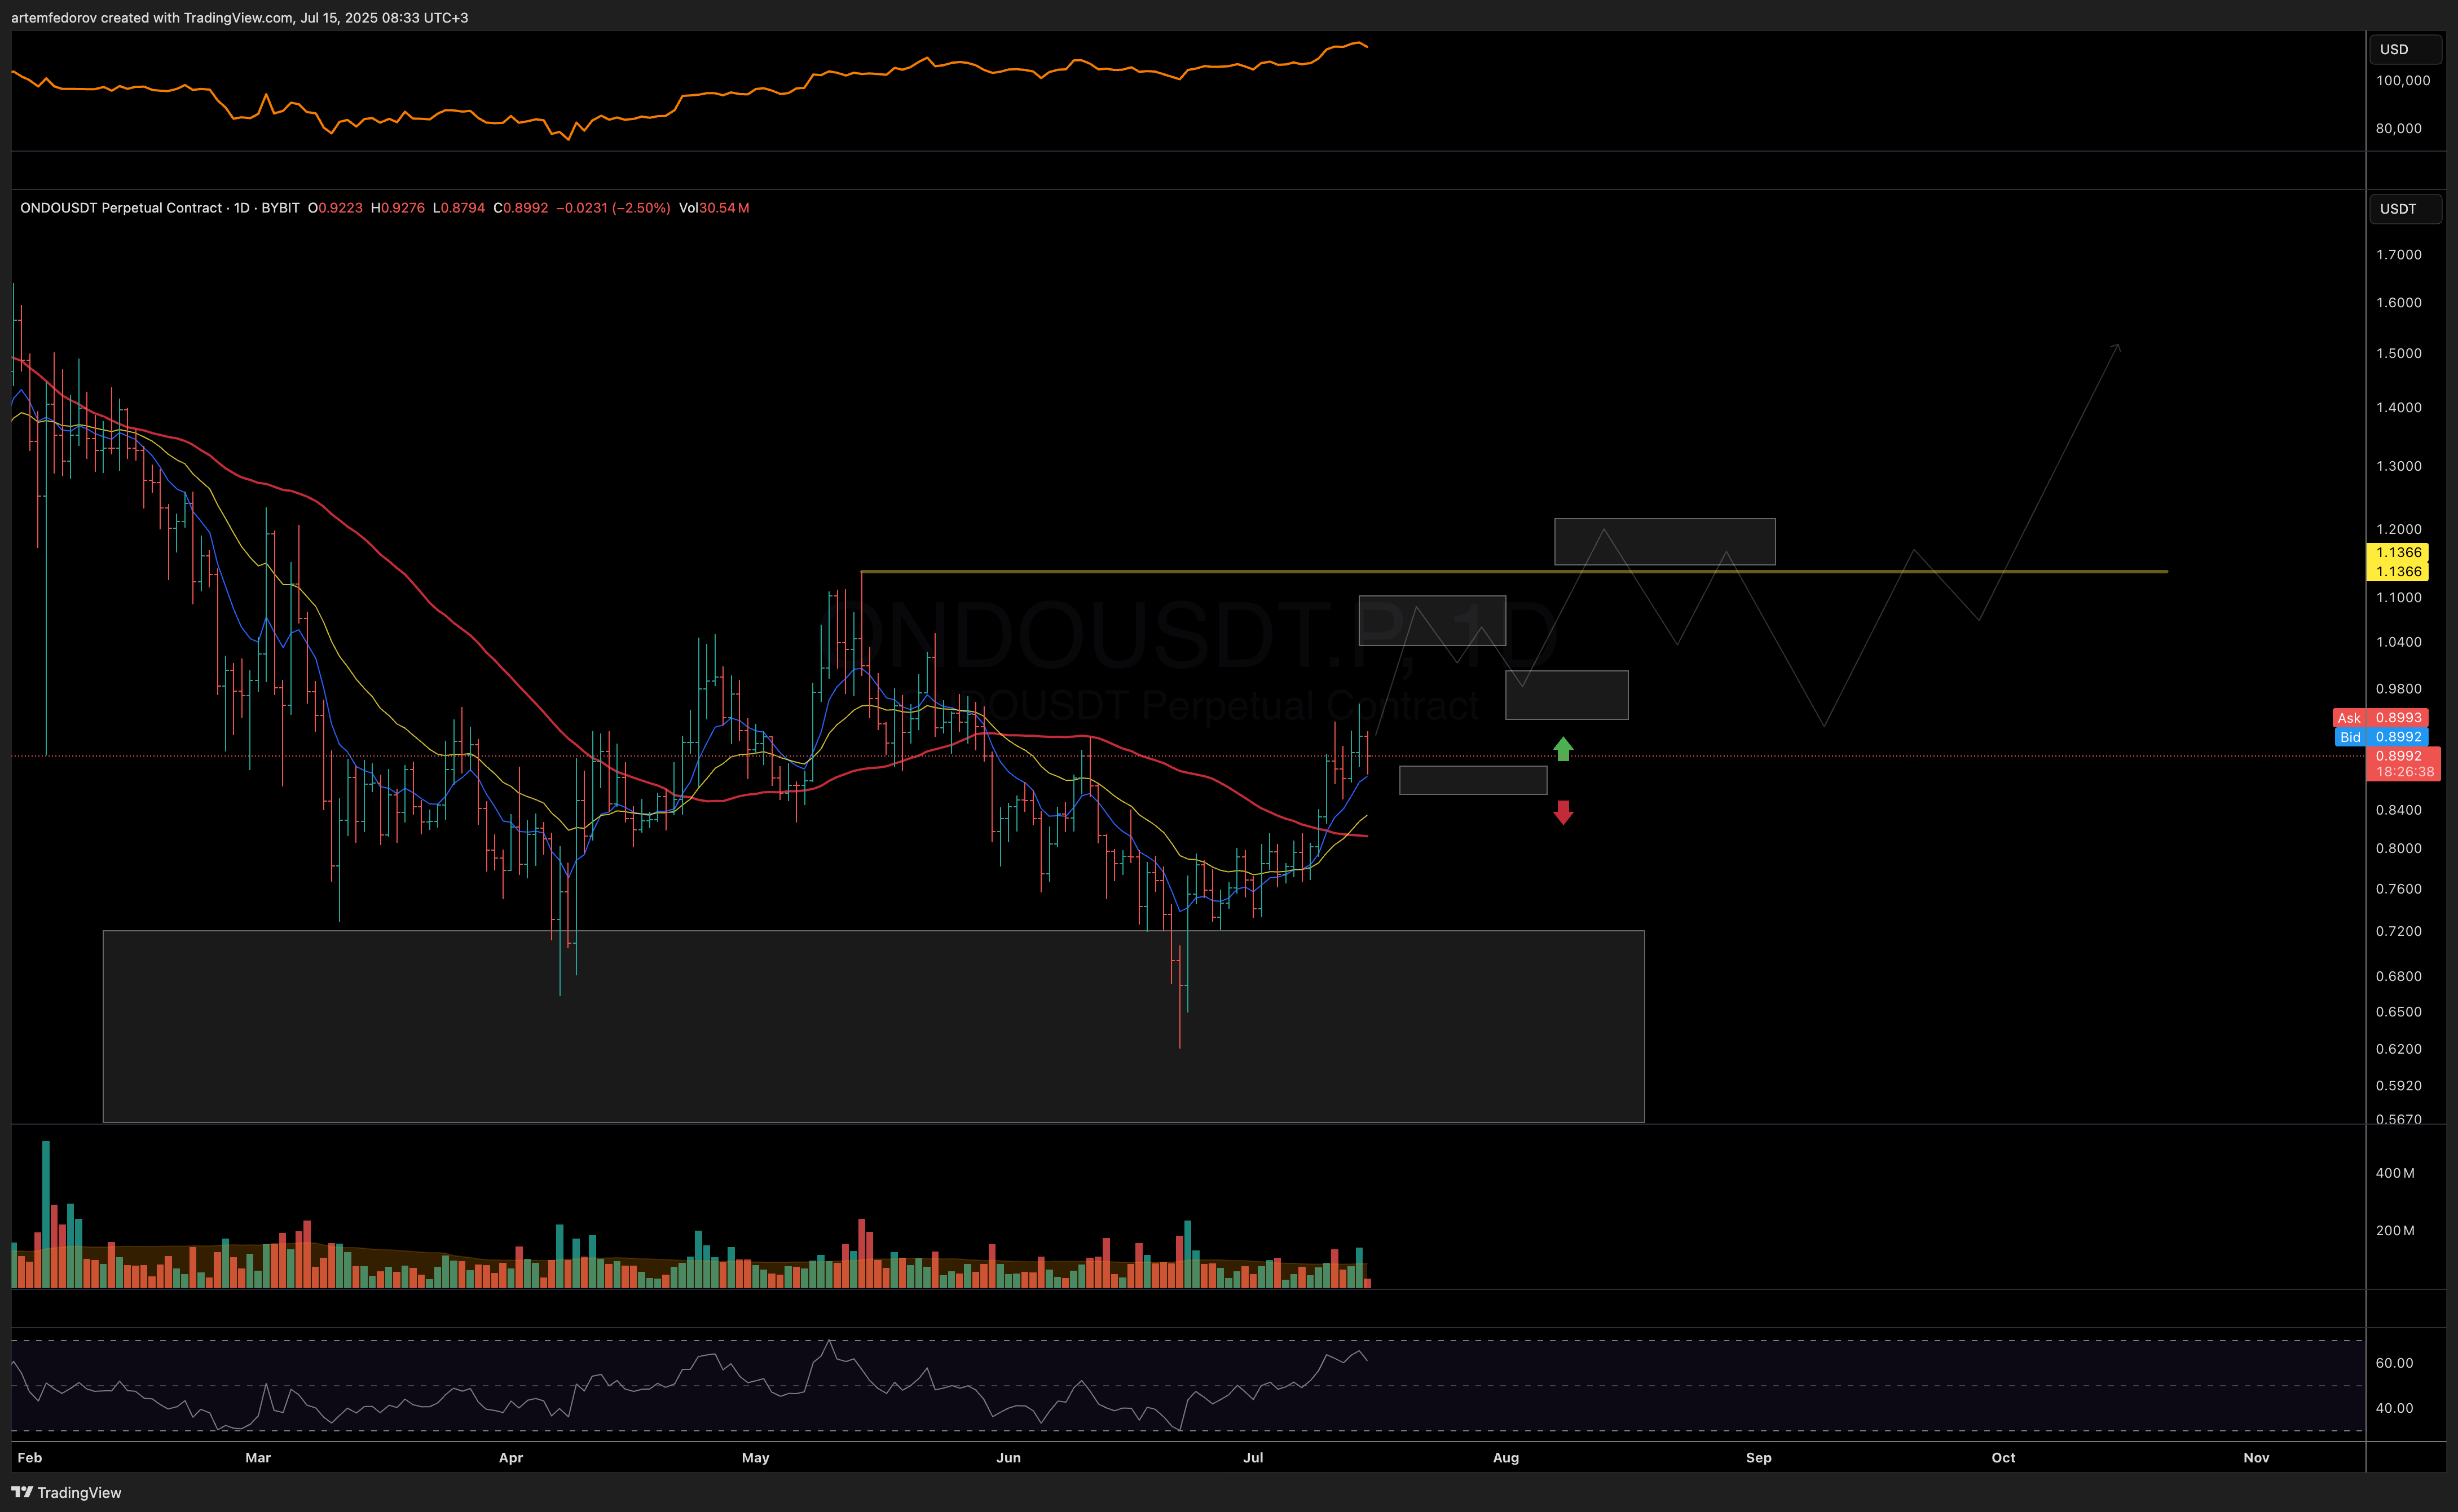Click the Feb label on the time axis

tap(30, 1458)
